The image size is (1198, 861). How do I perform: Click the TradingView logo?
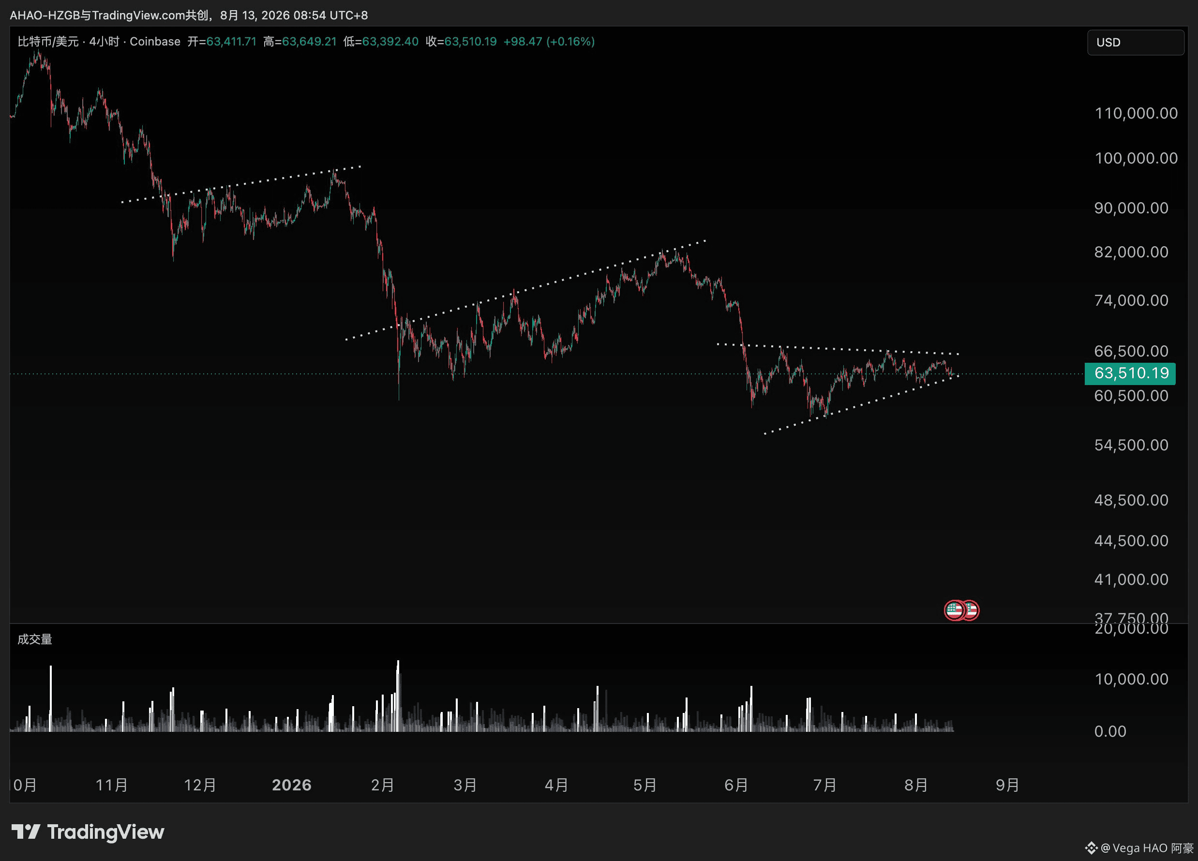pyautogui.click(x=88, y=832)
